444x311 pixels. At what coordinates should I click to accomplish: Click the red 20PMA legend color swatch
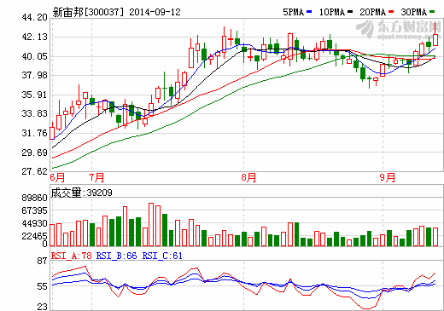[x=391, y=12]
